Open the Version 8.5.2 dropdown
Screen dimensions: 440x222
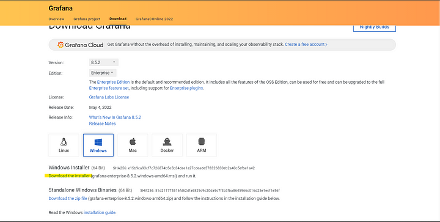point(103,62)
